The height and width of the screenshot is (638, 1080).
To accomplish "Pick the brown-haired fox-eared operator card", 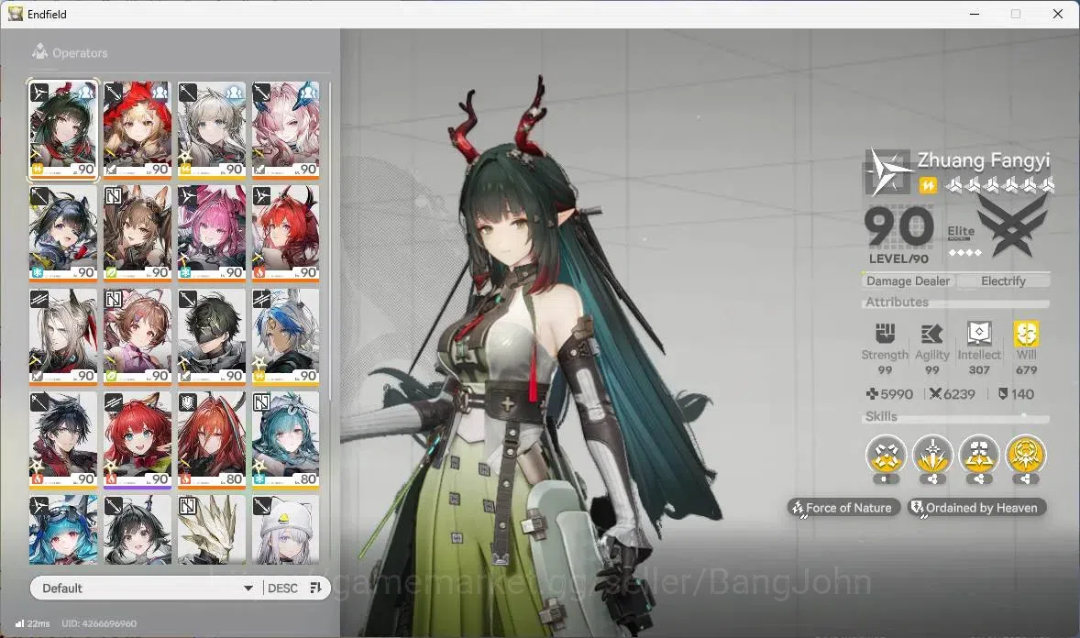I will click(x=138, y=234).
